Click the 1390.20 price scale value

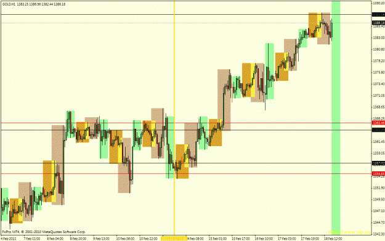tap(379, 3)
